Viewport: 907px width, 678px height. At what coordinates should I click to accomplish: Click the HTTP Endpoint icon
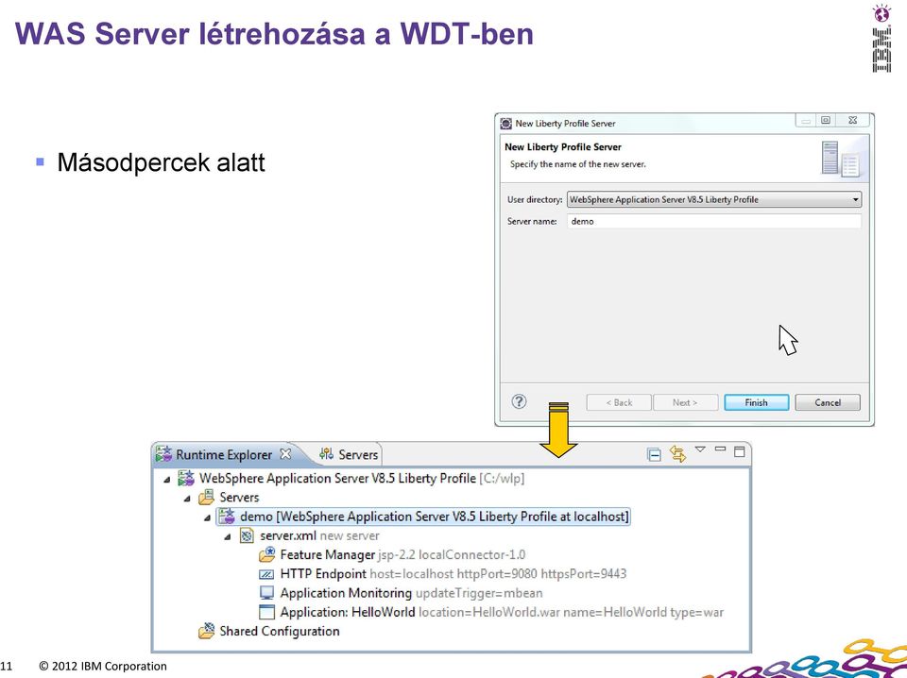click(x=266, y=574)
